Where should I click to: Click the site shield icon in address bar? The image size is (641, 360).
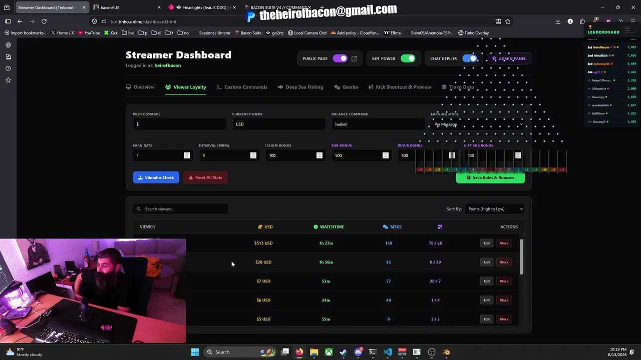tap(95, 21)
